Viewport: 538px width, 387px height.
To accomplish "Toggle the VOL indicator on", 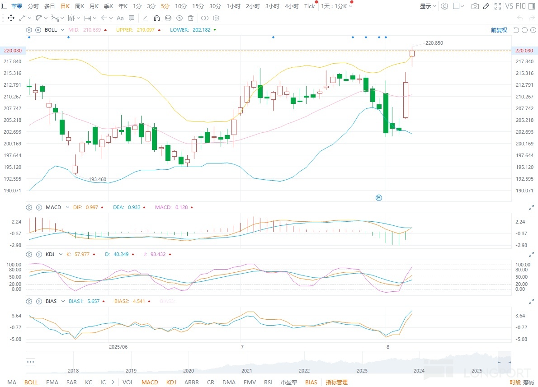I will coord(128,382).
